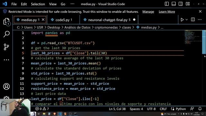The image size is (206, 116).
Task: Run the Python file with play button
Action: (182, 20)
